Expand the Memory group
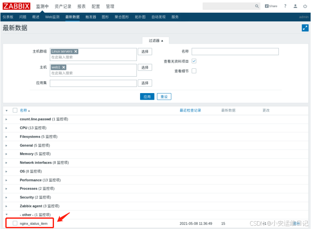 pyautogui.click(x=6, y=154)
